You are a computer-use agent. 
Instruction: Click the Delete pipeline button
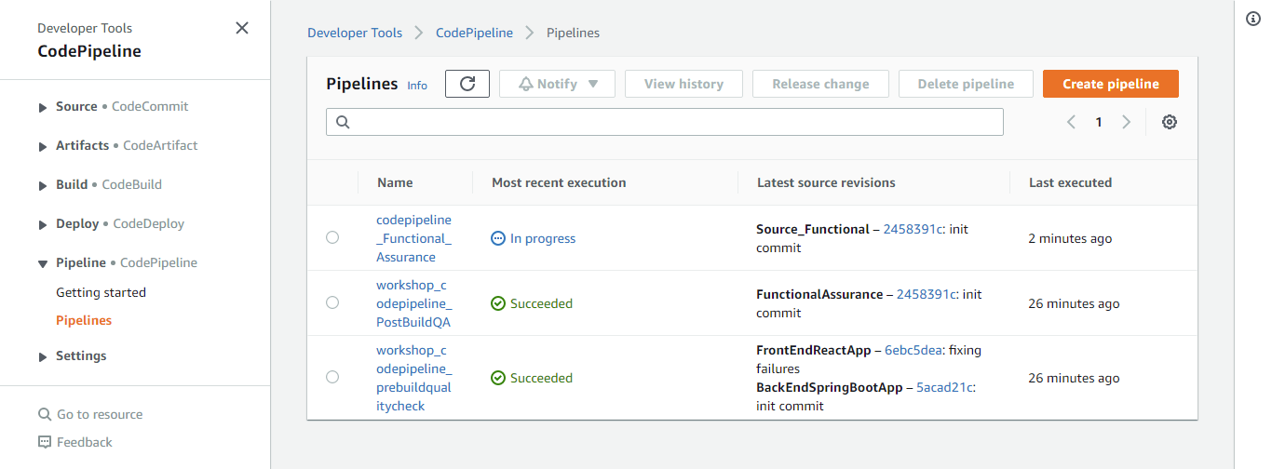click(966, 84)
